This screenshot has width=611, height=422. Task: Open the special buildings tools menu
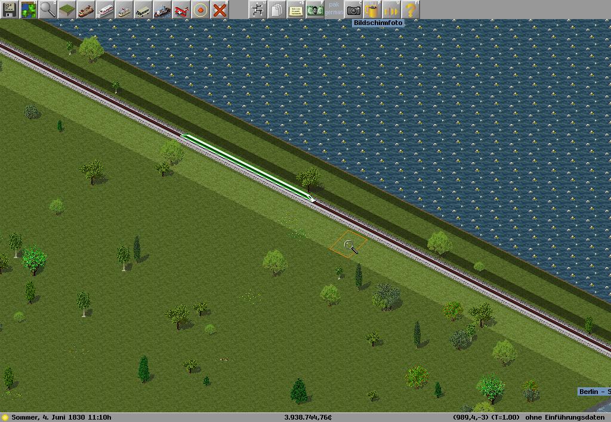coord(200,10)
